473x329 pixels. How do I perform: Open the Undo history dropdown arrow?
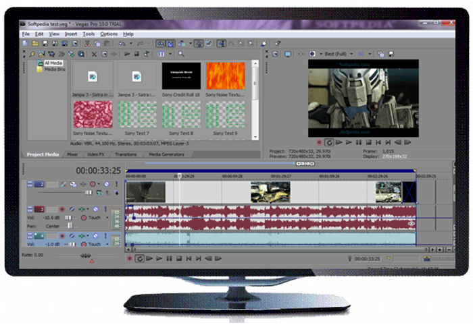tap(131, 44)
